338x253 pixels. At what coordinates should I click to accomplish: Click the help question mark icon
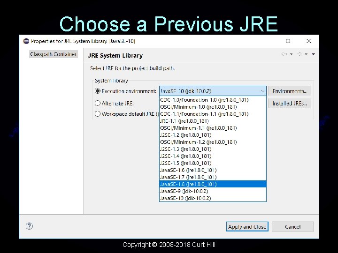pyautogui.click(x=29, y=226)
